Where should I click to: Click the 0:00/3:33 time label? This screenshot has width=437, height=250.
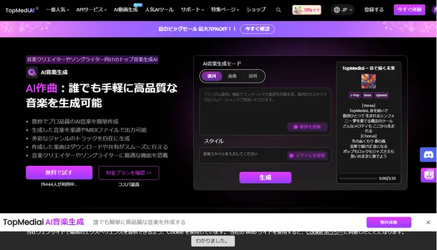(388, 178)
